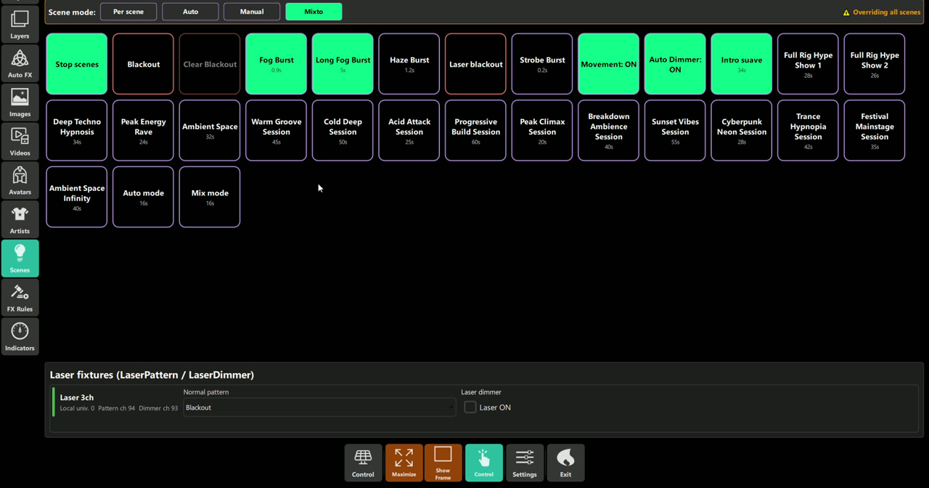This screenshot has height=488, width=929.
Task: Start the Acid Attack Session scene
Action: point(409,131)
